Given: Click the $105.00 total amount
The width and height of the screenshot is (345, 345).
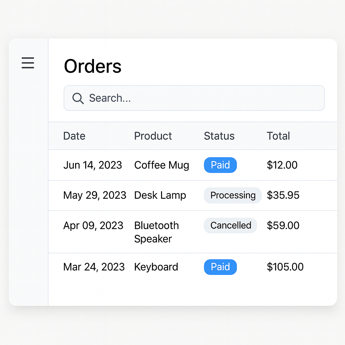Looking at the screenshot, I should (285, 267).
